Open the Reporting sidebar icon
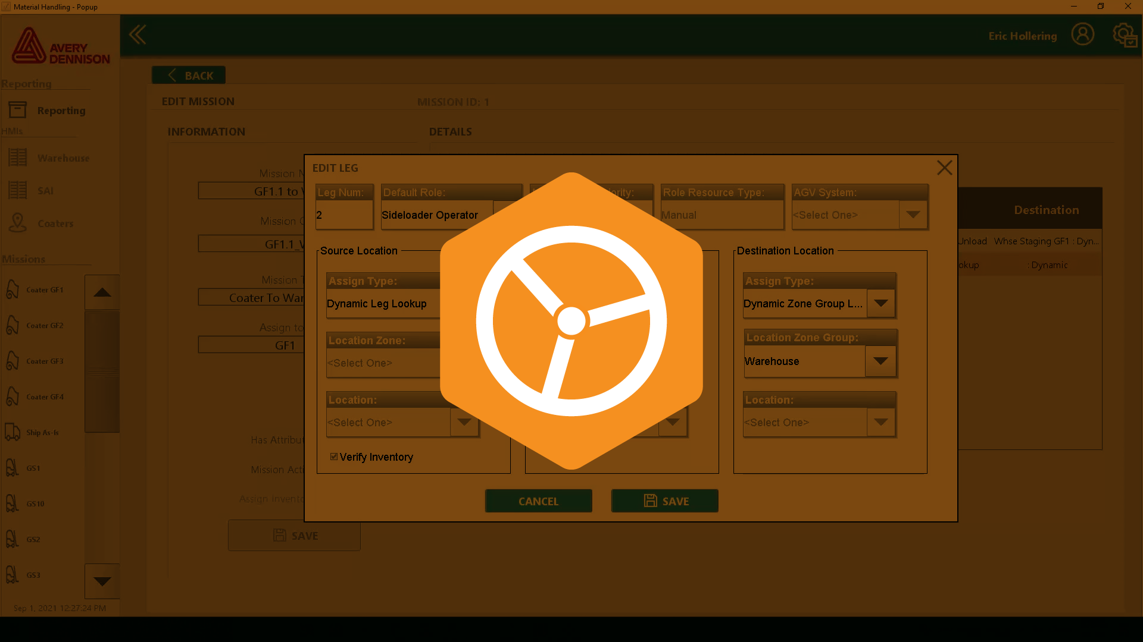This screenshot has width=1143, height=642. point(18,110)
